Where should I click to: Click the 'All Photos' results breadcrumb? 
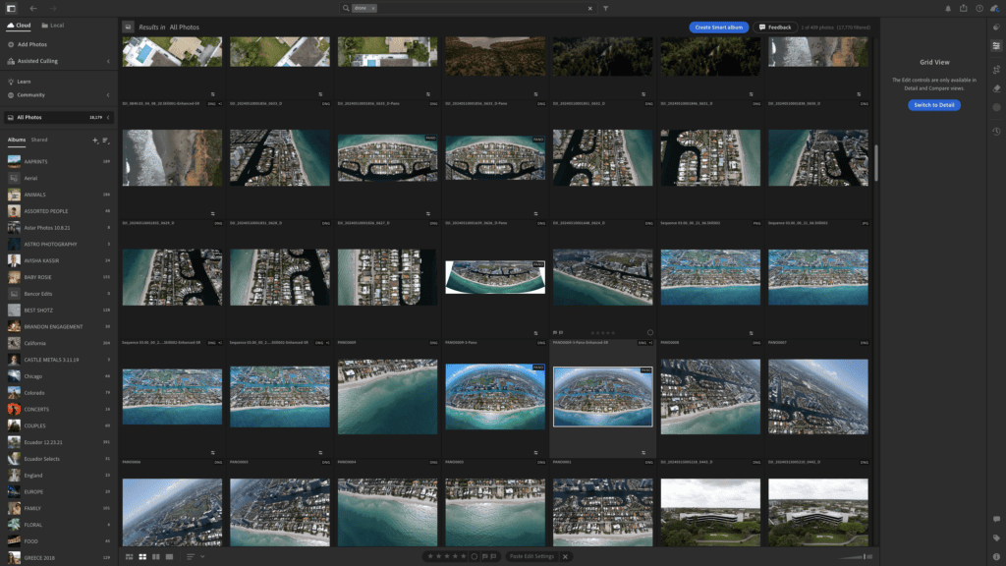pyautogui.click(x=184, y=27)
